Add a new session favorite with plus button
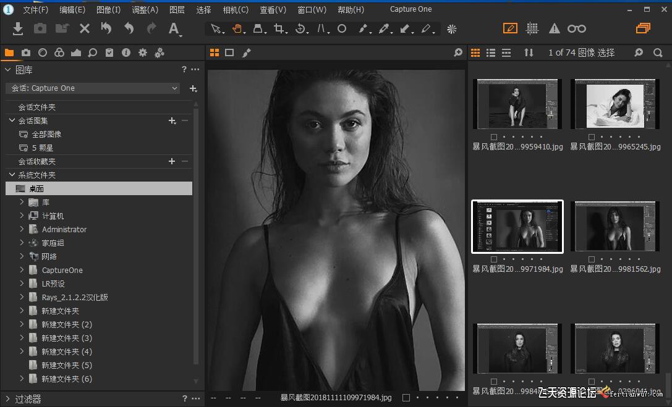 (172, 161)
